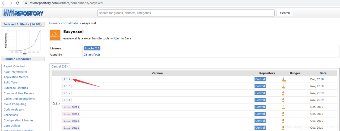Click the browser forward arrow
Viewport: 340px width, 131px height.
click(11, 3)
